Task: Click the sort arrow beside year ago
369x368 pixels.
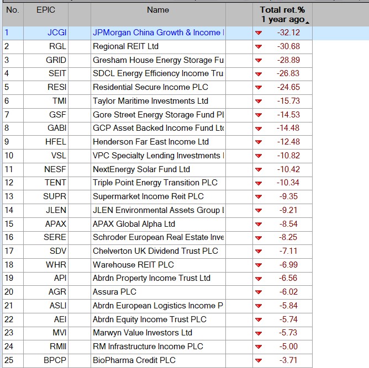Action: click(307, 23)
